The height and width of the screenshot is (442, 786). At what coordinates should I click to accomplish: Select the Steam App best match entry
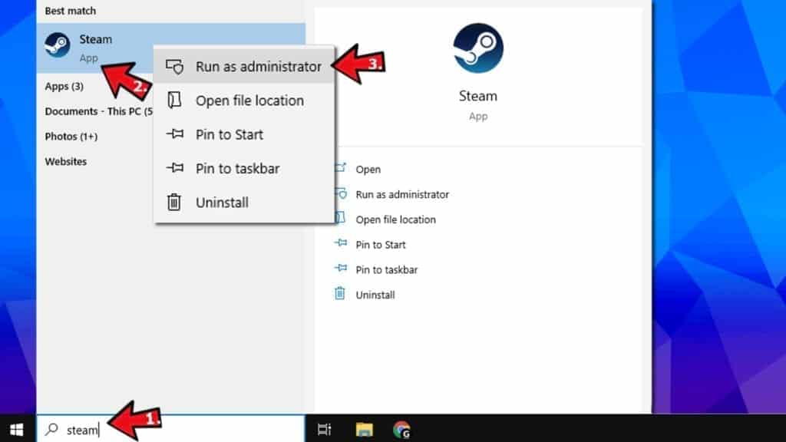170,48
